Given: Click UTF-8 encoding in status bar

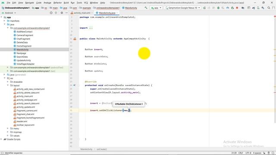Looking at the screenshot, I should (x=248, y=153).
